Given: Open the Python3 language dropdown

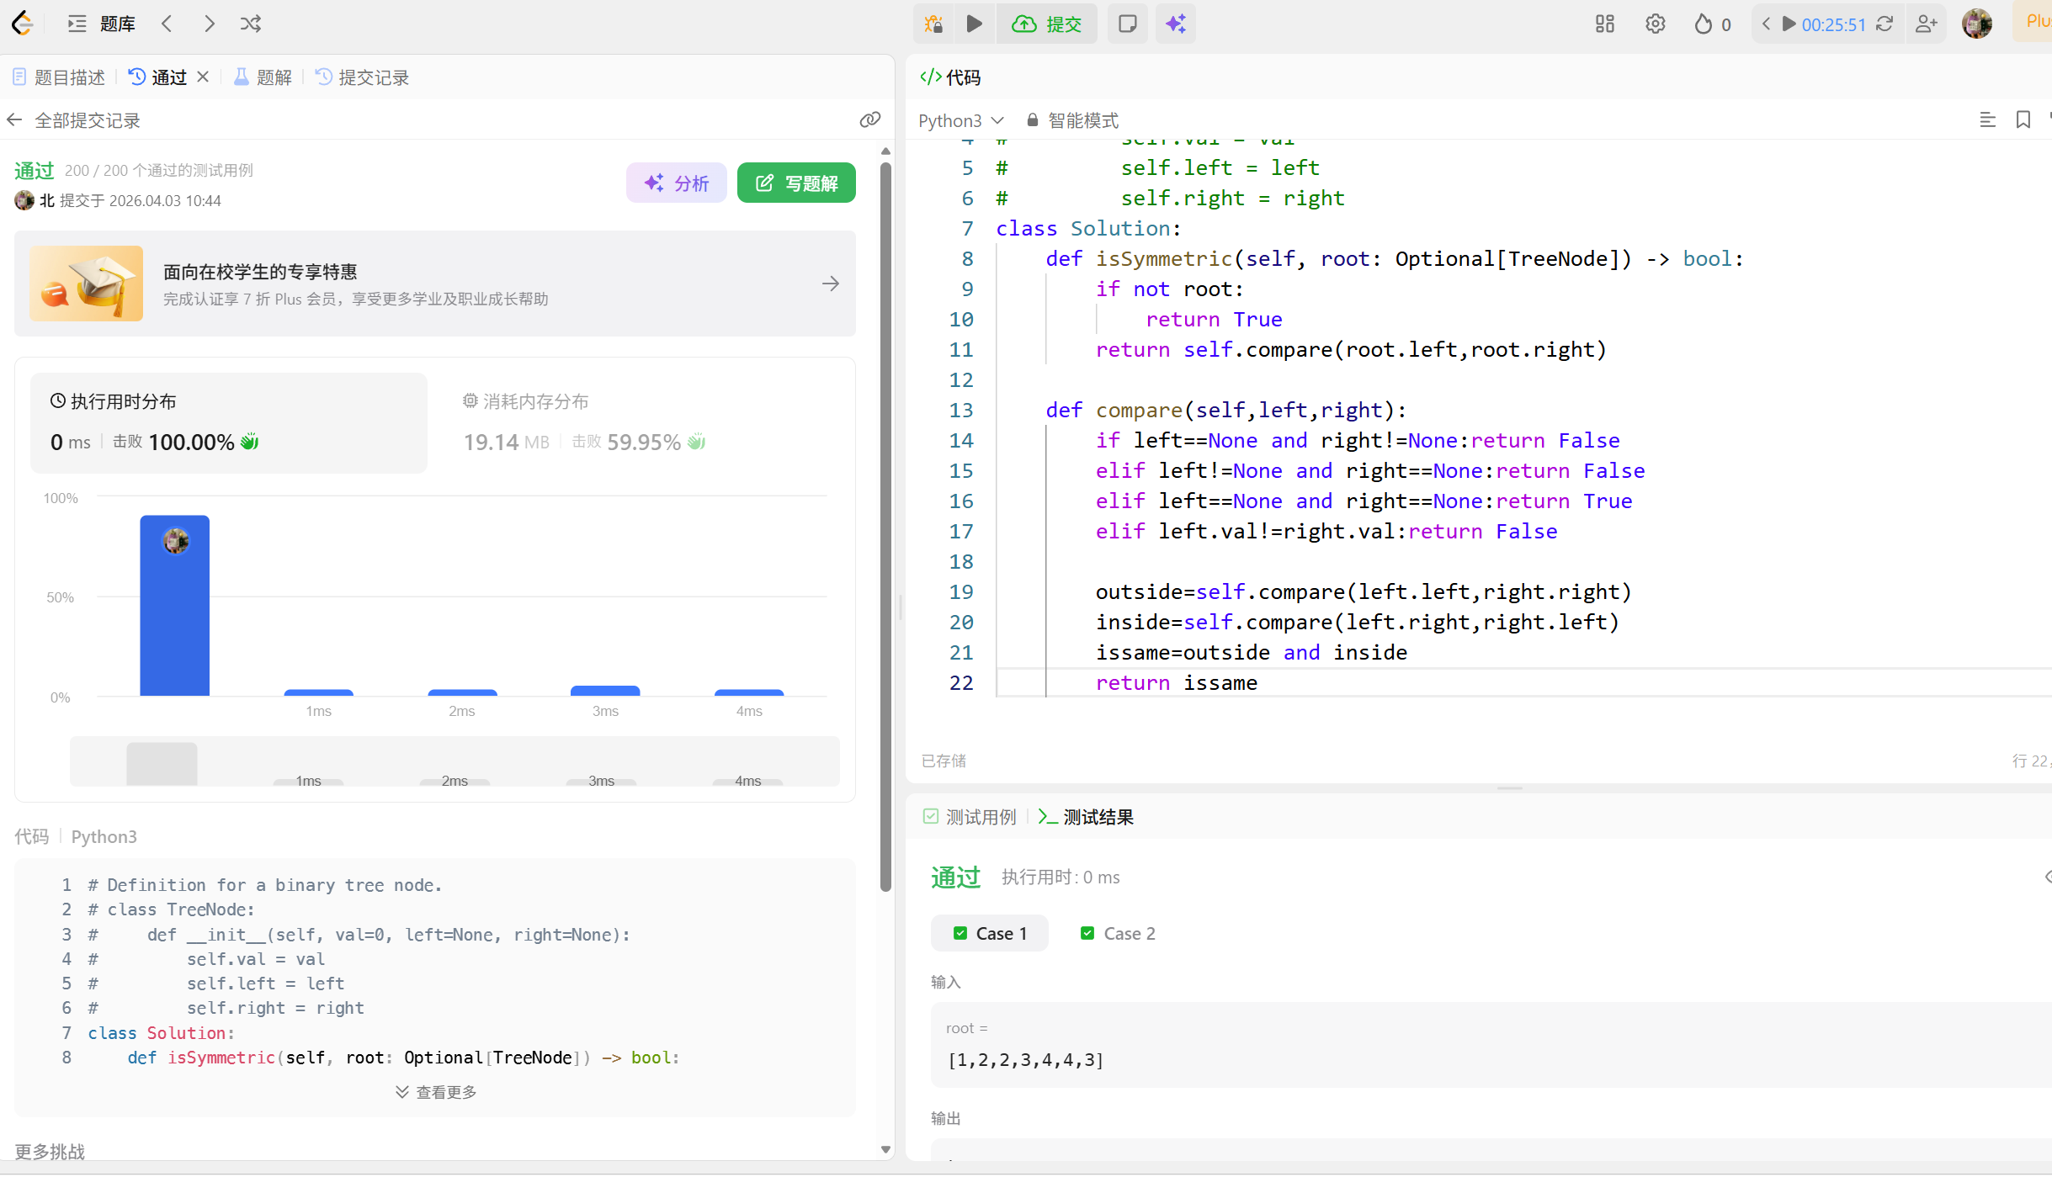Looking at the screenshot, I should coord(960,120).
